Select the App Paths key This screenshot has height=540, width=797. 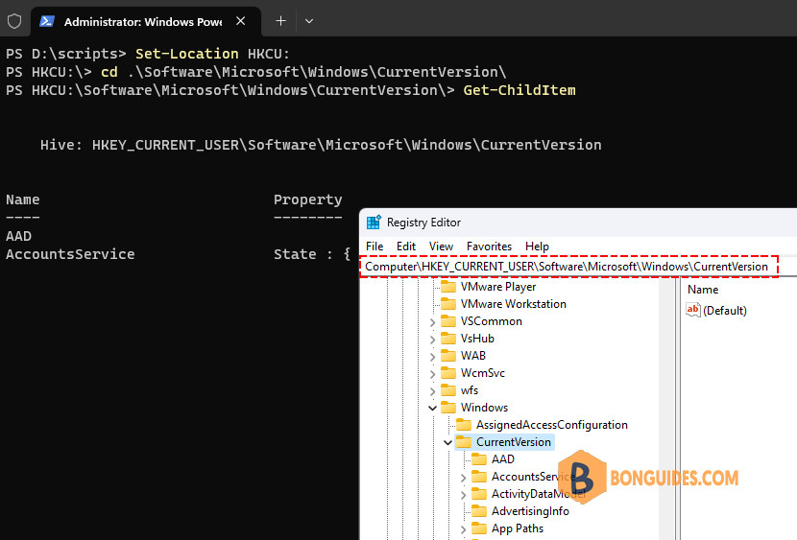point(517,528)
